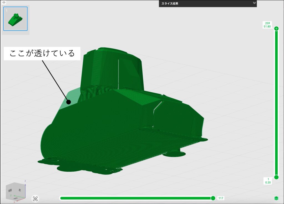
Task: Collapse the plate sidebar with arrow icon
Action: point(4,2)
